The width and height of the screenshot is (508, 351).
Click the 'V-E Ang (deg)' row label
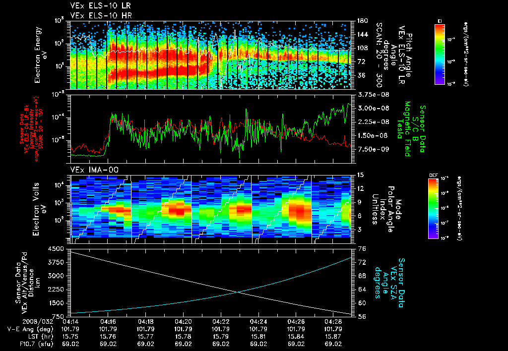point(30,329)
